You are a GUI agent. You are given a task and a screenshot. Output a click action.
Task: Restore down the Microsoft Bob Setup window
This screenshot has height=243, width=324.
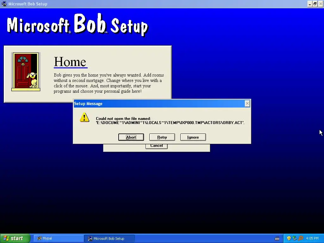point(315,4)
